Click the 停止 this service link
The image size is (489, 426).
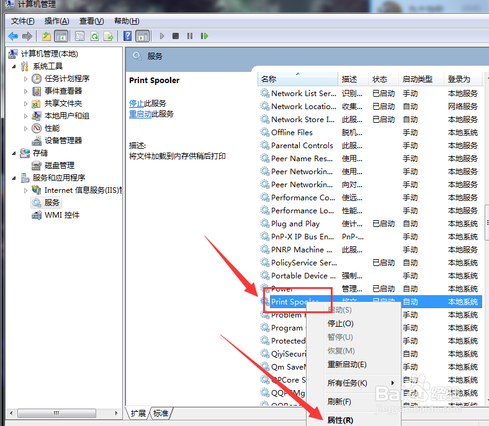tap(137, 104)
